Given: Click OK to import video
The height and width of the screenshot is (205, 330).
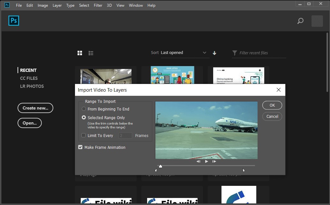Looking at the screenshot, I should pos(272,105).
